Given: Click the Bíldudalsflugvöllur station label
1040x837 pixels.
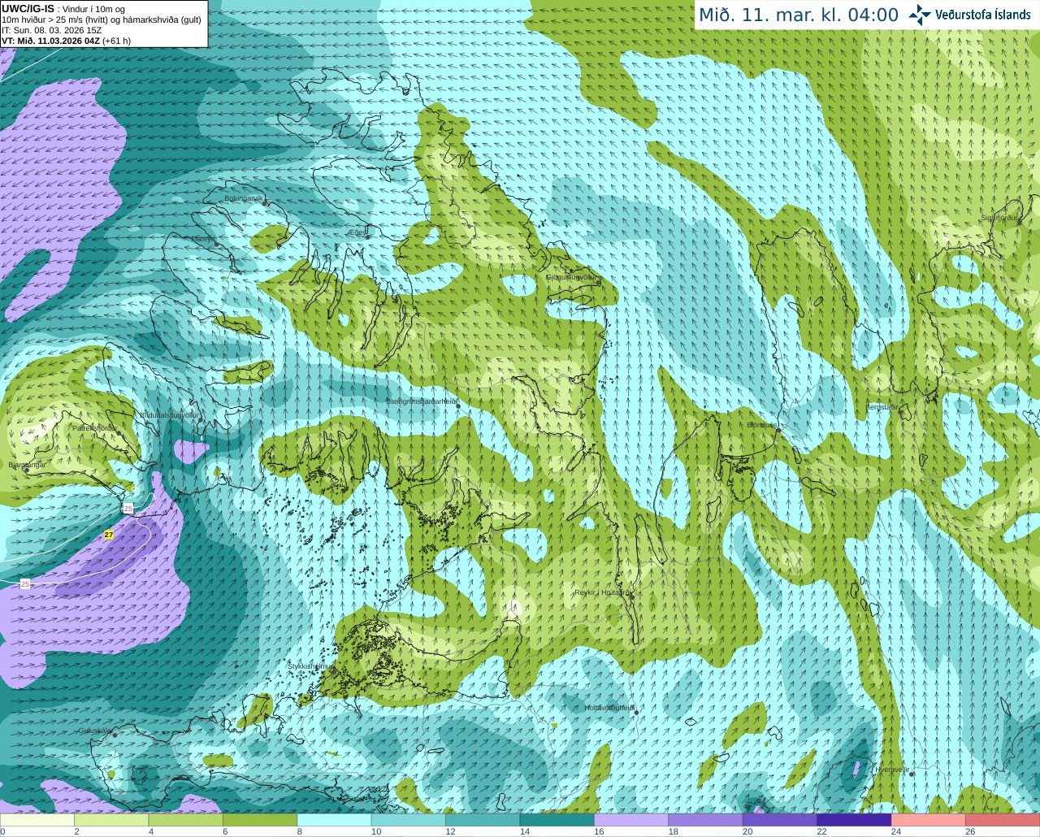Looking at the screenshot, I should [170, 414].
